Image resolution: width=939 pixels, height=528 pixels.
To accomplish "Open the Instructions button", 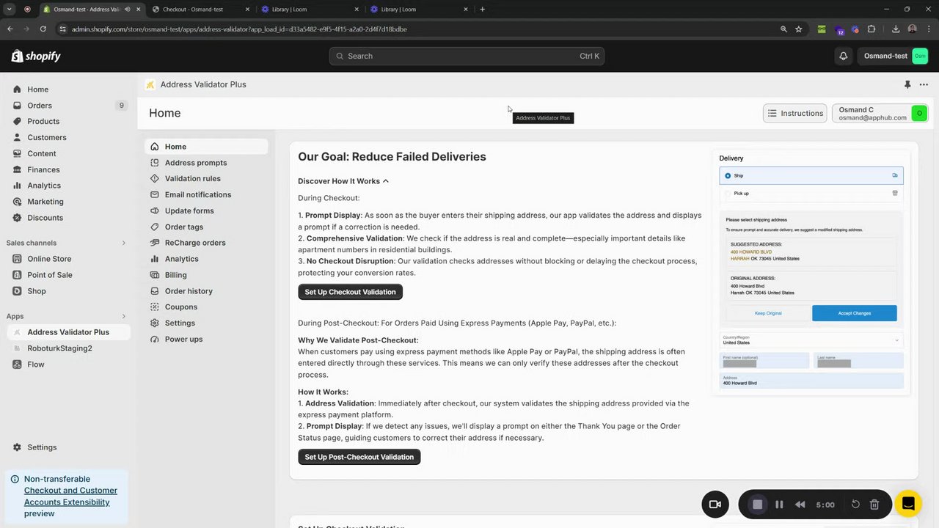I will [794, 113].
